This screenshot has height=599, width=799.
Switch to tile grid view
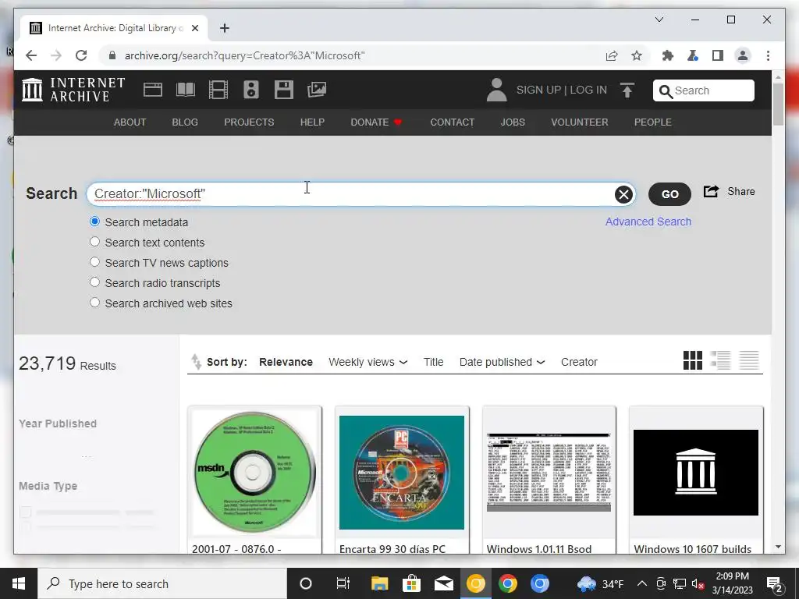click(693, 360)
